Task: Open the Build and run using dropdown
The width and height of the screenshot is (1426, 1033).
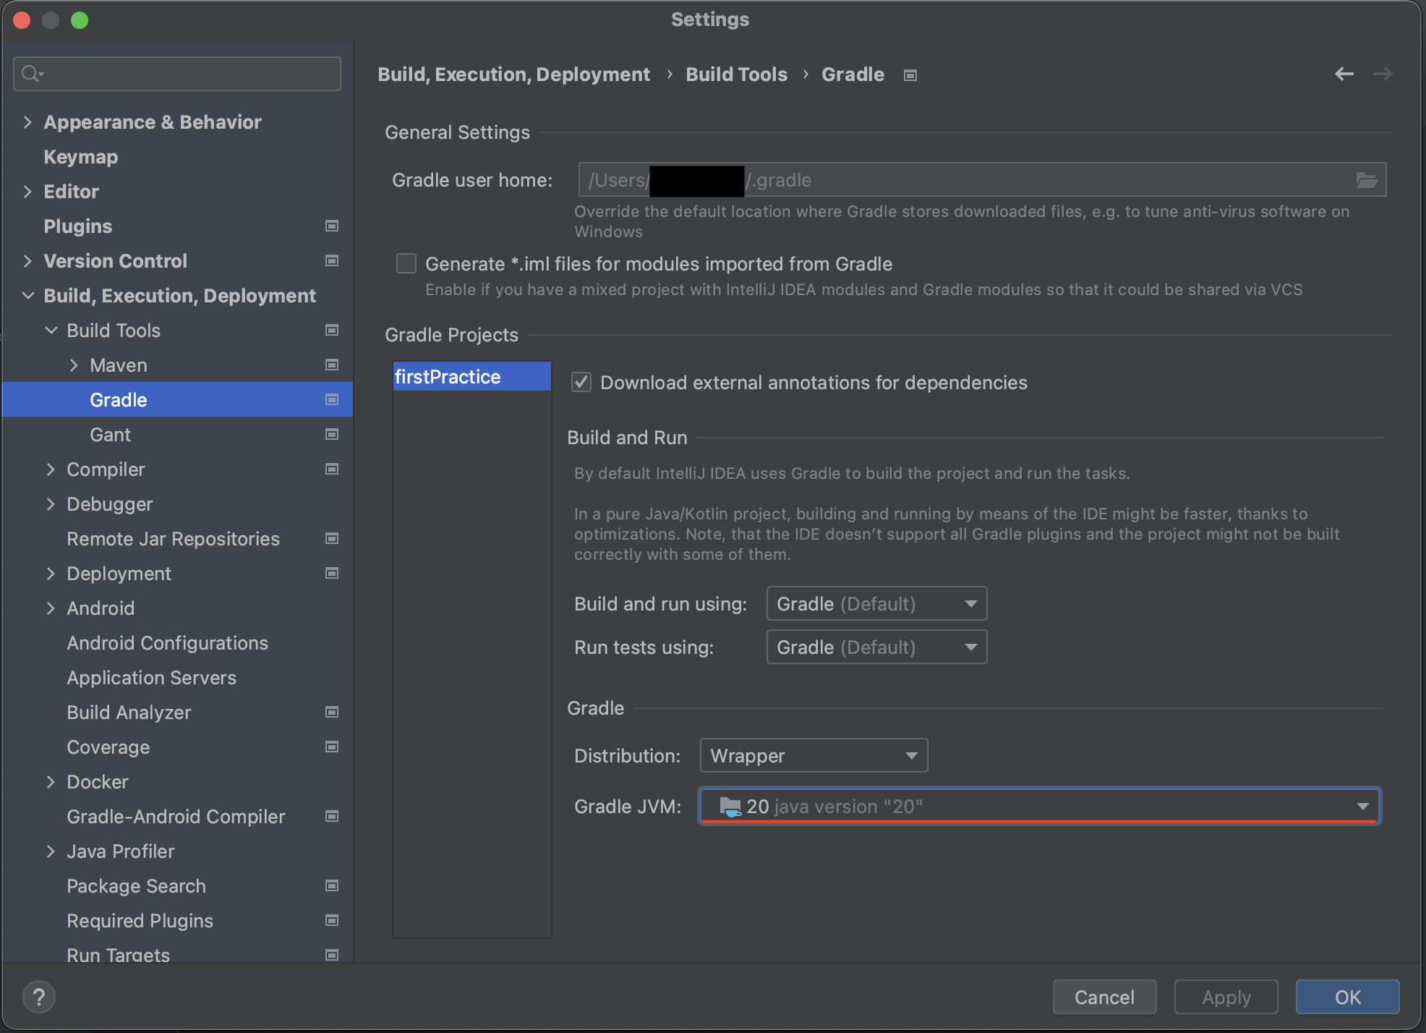Action: pyautogui.click(x=876, y=604)
